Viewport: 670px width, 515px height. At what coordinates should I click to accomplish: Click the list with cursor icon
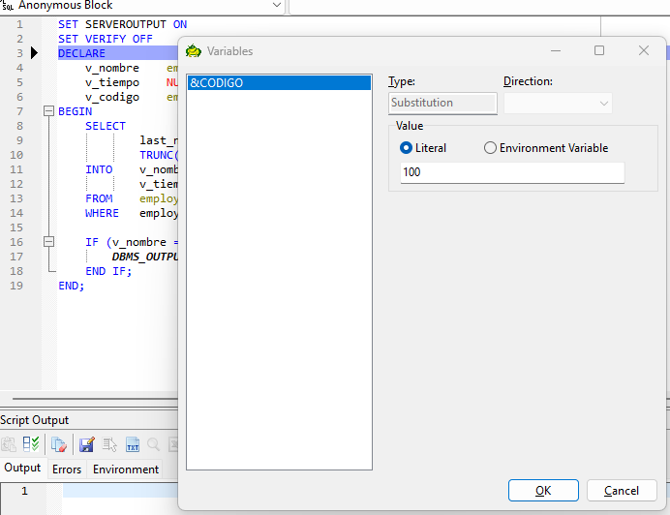(109, 444)
